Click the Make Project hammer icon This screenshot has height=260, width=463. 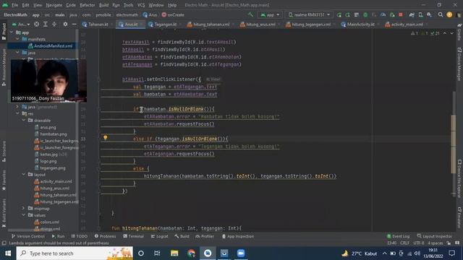coord(250,14)
